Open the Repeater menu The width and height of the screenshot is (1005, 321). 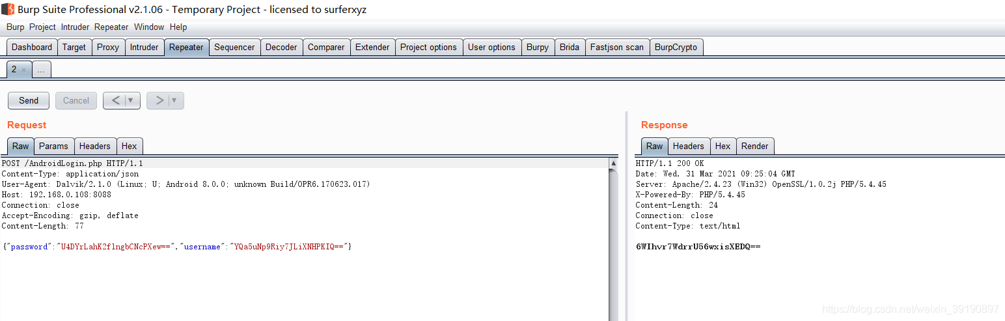click(111, 27)
